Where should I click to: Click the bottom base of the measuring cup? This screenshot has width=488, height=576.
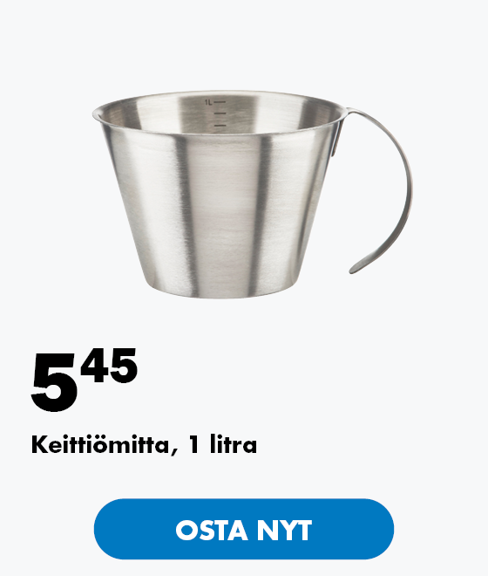tap(220, 291)
